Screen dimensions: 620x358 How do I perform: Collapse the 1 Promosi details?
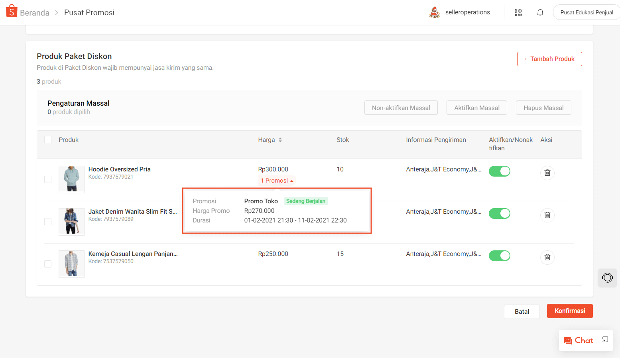pyautogui.click(x=277, y=181)
